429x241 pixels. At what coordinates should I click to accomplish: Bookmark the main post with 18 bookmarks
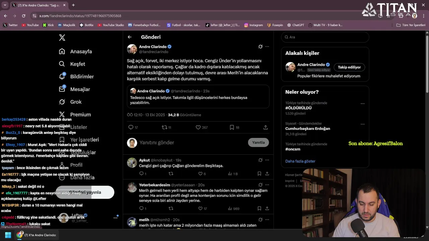tap(235, 128)
